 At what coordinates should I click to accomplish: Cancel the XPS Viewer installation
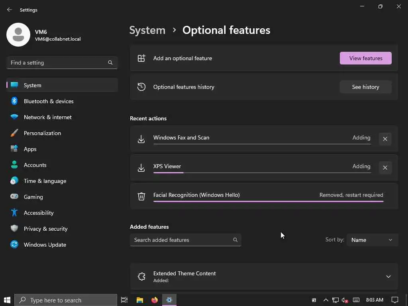click(385, 168)
